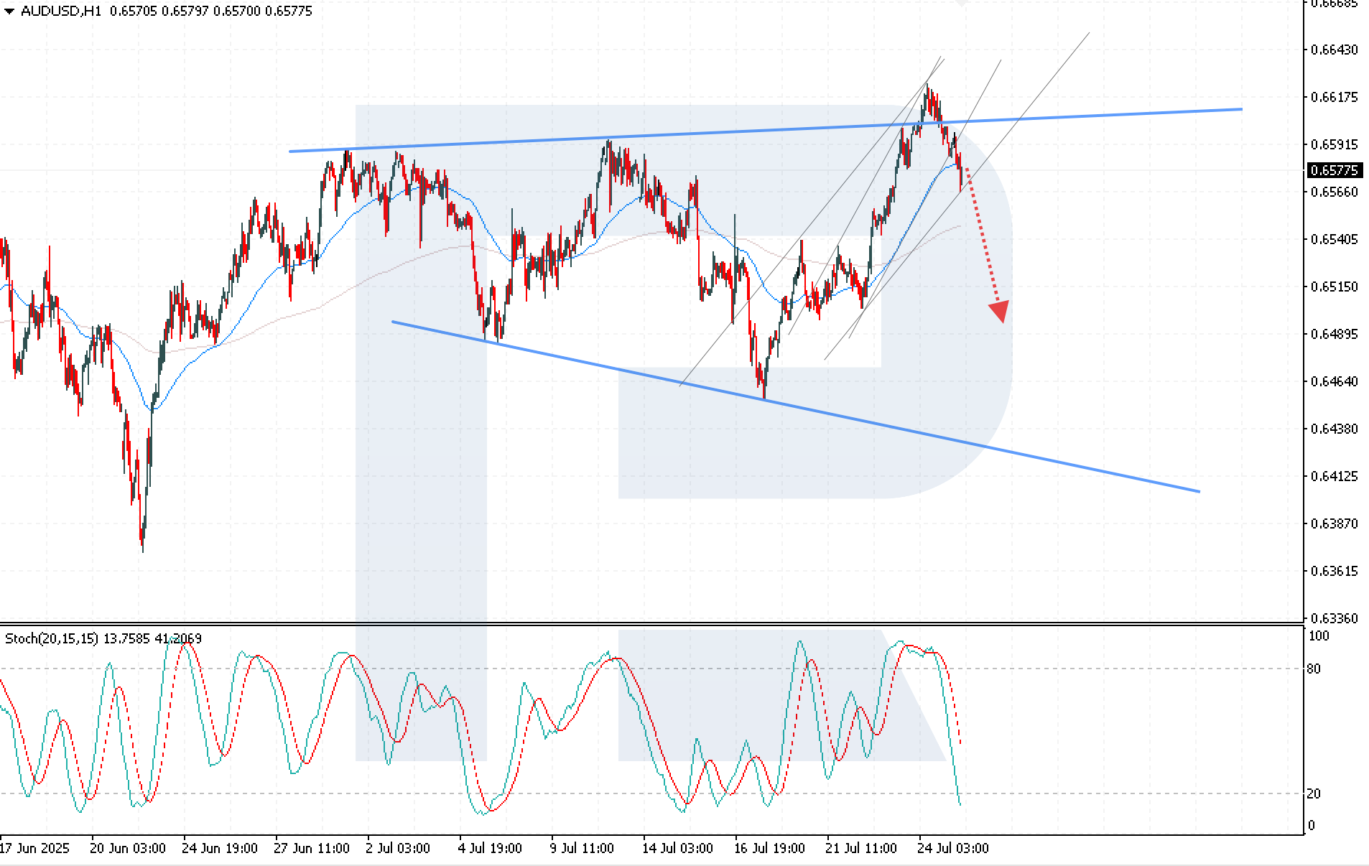Select the current price tag 0.65775
The image size is (1369, 866).
point(1334,170)
